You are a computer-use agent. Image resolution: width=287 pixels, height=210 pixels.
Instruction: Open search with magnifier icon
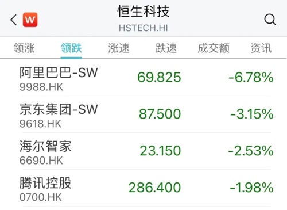tap(270, 20)
